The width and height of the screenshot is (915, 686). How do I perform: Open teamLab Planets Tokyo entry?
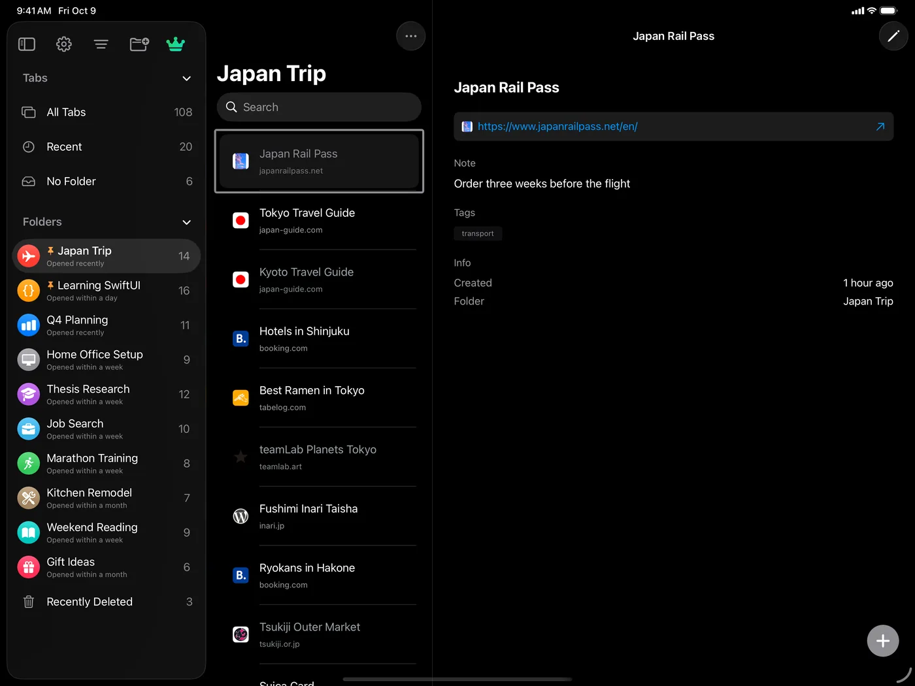coord(319,457)
